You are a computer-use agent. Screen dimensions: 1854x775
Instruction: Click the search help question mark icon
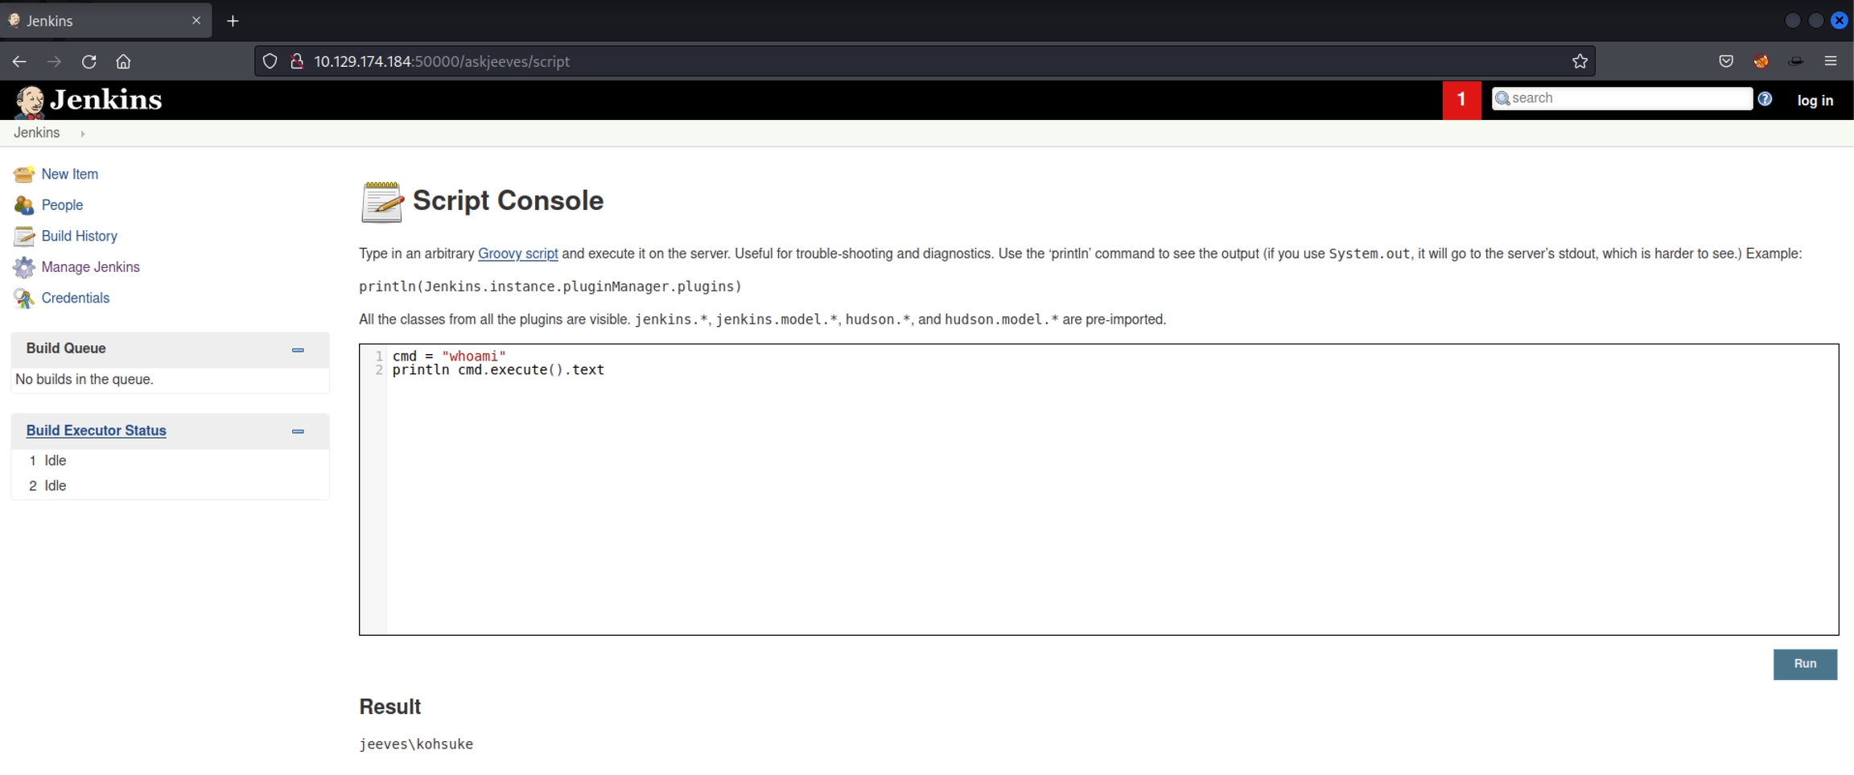coord(1765,99)
